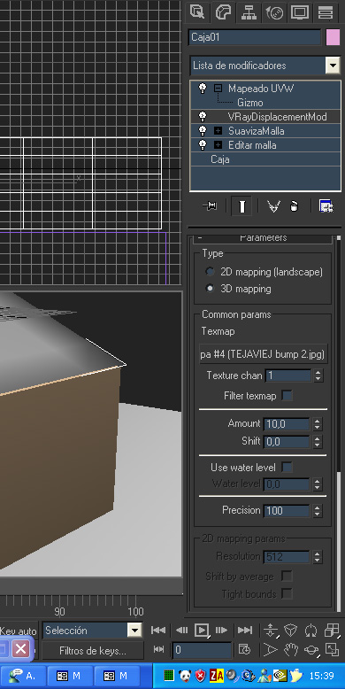345x689 pixels.
Task: Enable the Use water level checkbox
Action: [287, 467]
